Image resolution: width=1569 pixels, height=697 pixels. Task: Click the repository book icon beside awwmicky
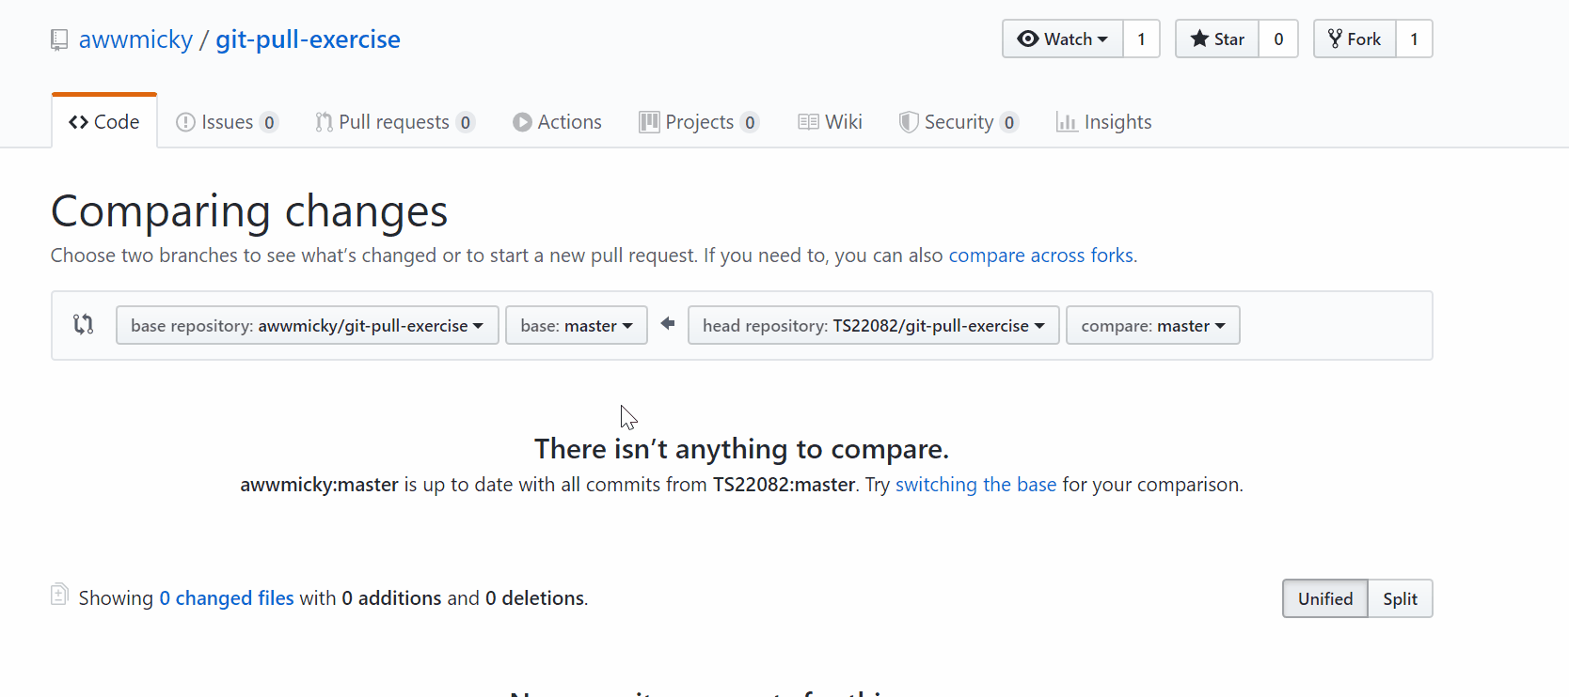click(x=59, y=39)
